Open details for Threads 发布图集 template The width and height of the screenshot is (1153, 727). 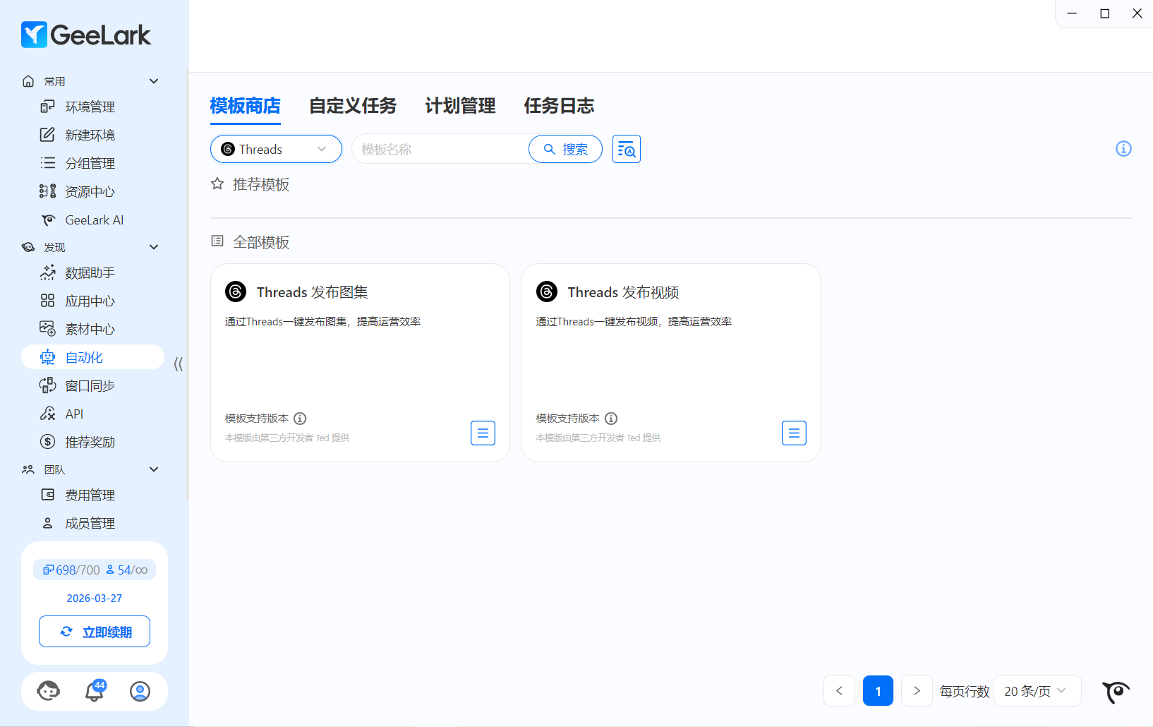click(483, 433)
